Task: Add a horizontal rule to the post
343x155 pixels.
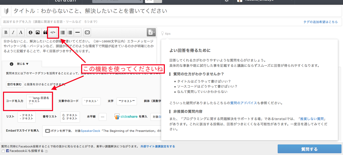Action: [77, 32]
